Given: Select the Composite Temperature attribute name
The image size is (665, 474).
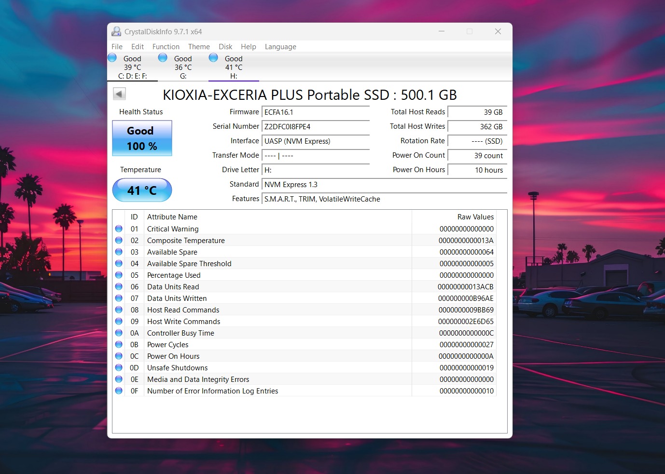Looking at the screenshot, I should [186, 241].
